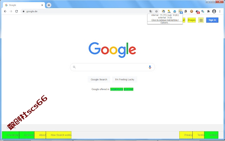The height and width of the screenshot is (141, 225).
Task: Open a new browser tab
Action: (49, 5)
